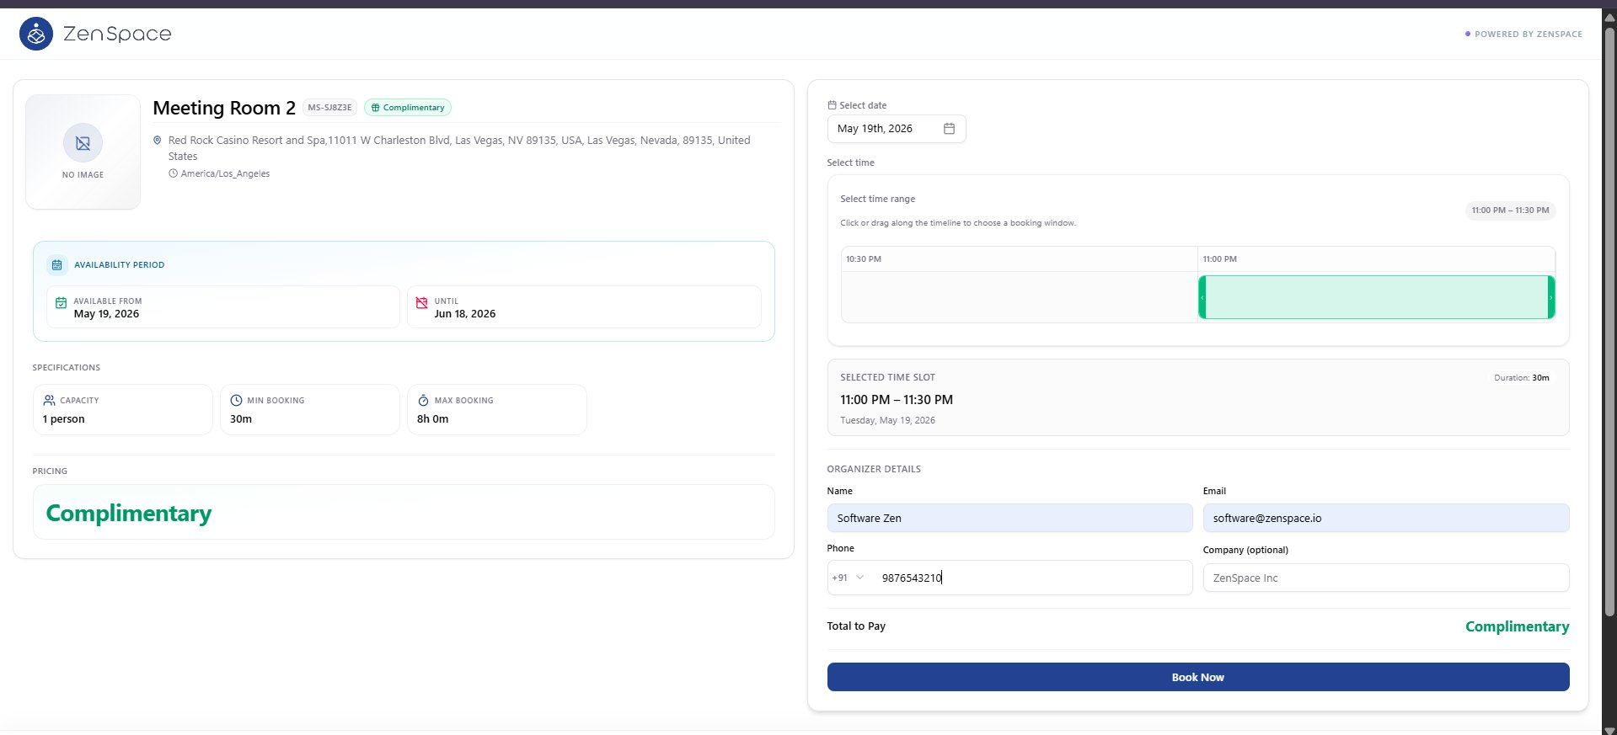This screenshot has height=735, width=1617.
Task: Click the Duration: 30m label
Action: (x=1522, y=378)
